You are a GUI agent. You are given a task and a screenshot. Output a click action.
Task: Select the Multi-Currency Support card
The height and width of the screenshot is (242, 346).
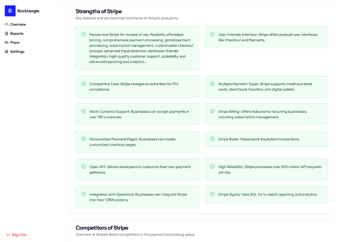[x=137, y=114]
